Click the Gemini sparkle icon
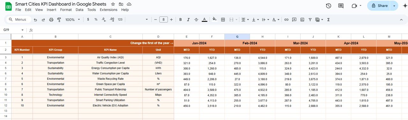This screenshot has height=120, width=408. pos(405,6)
